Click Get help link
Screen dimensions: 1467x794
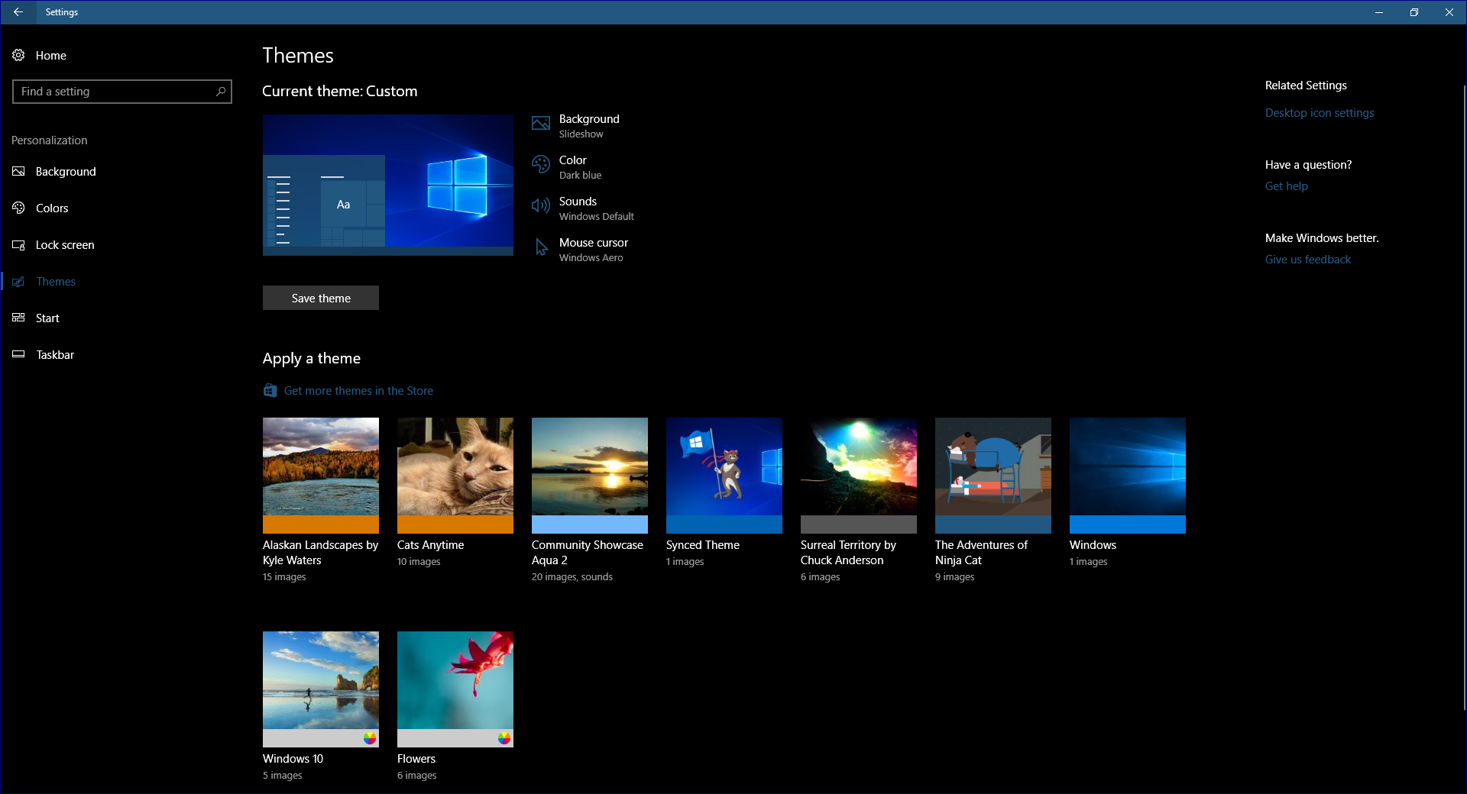point(1286,186)
